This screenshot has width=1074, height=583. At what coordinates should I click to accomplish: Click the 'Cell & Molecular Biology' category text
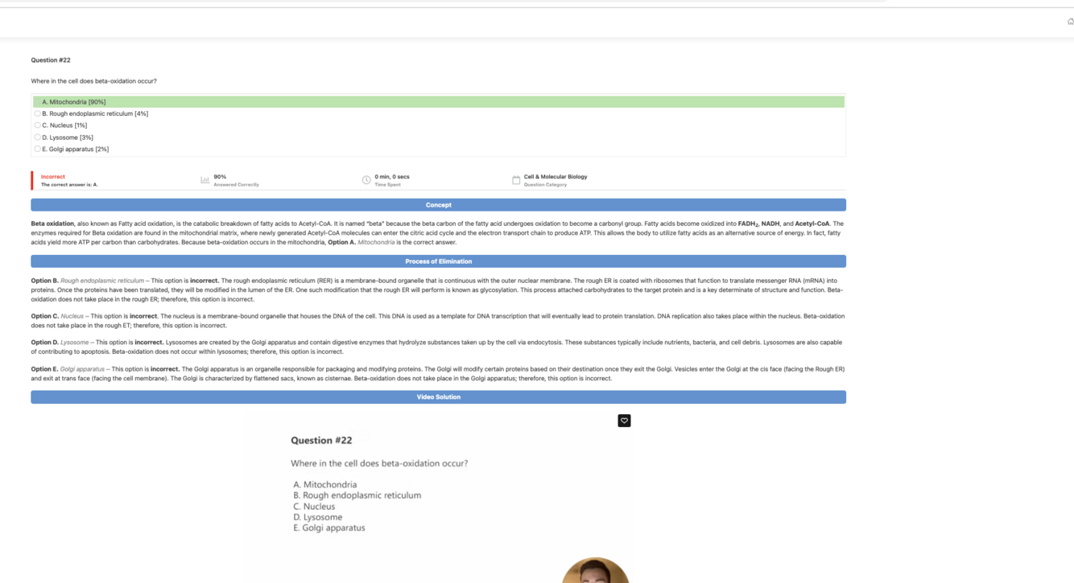556,177
